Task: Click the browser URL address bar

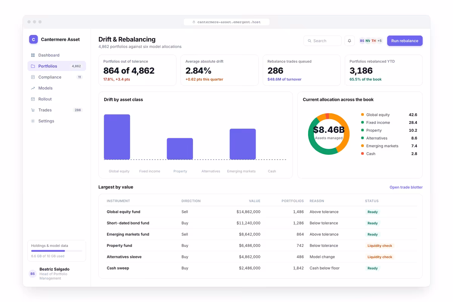Action: (x=226, y=22)
